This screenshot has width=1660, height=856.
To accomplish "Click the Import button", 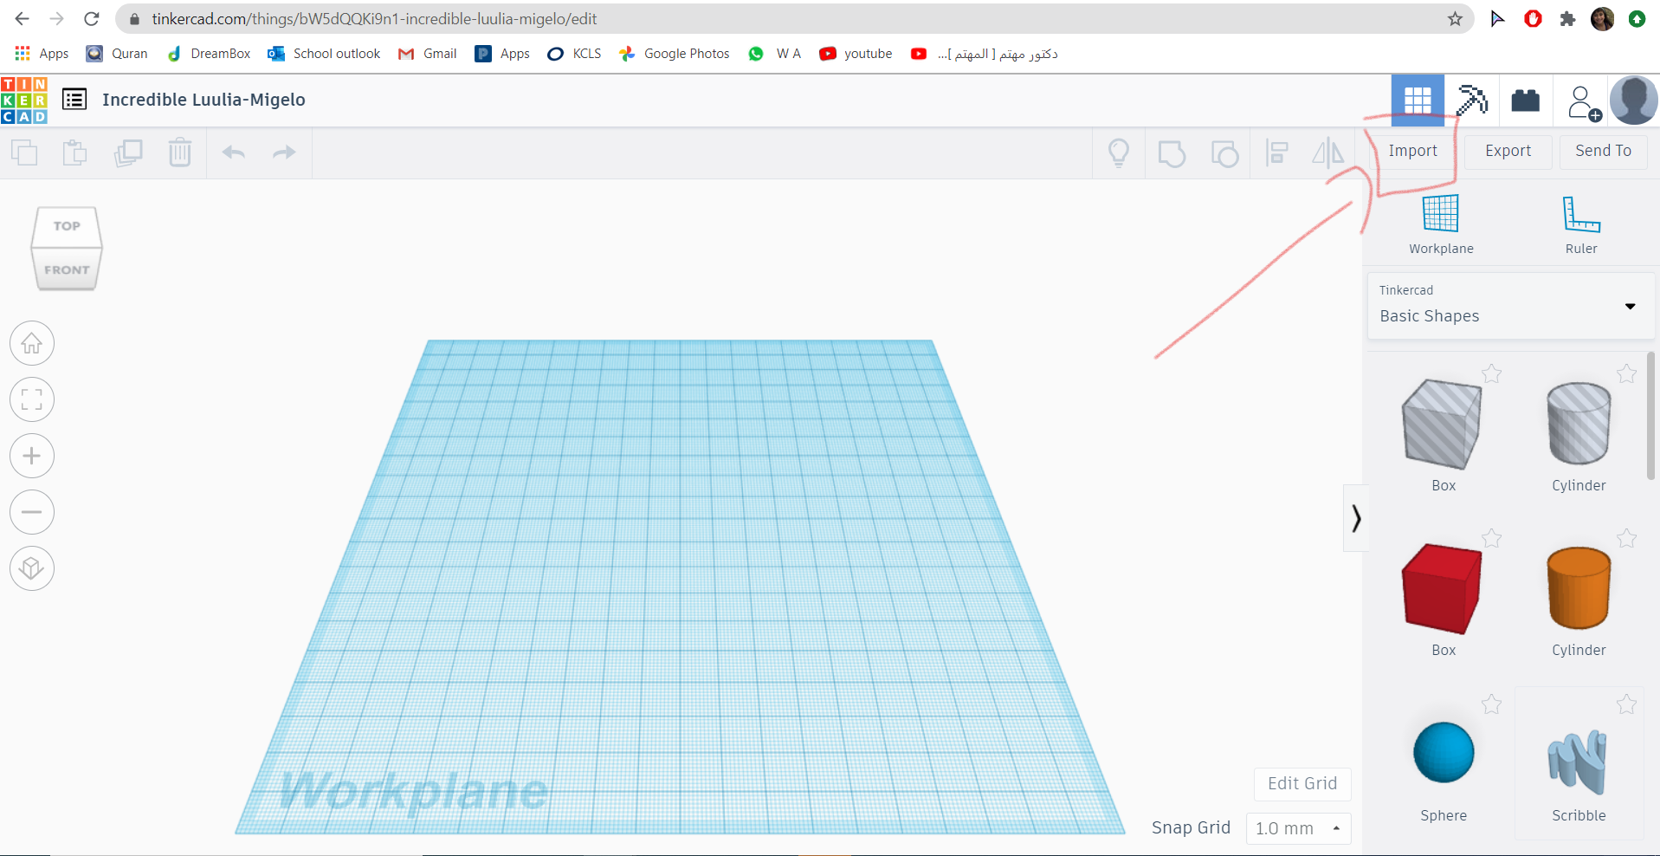I will click(1412, 151).
